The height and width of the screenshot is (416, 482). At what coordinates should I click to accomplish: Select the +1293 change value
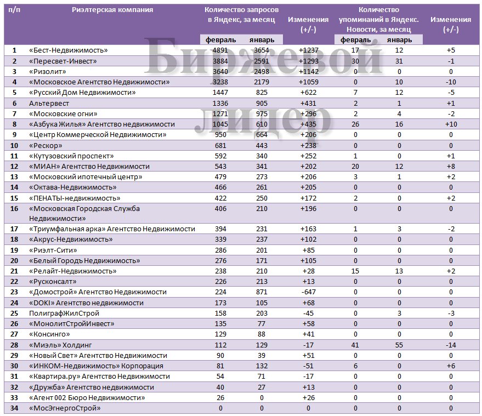[x=308, y=61]
